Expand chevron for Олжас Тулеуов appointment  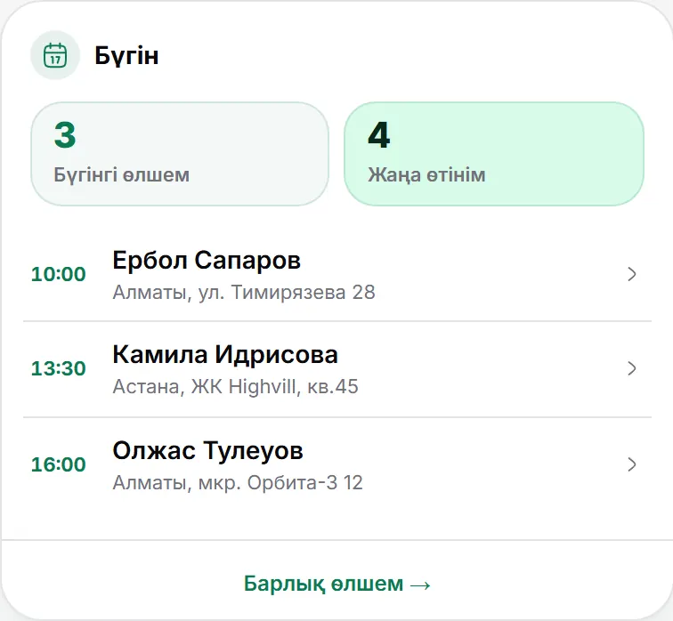click(631, 464)
